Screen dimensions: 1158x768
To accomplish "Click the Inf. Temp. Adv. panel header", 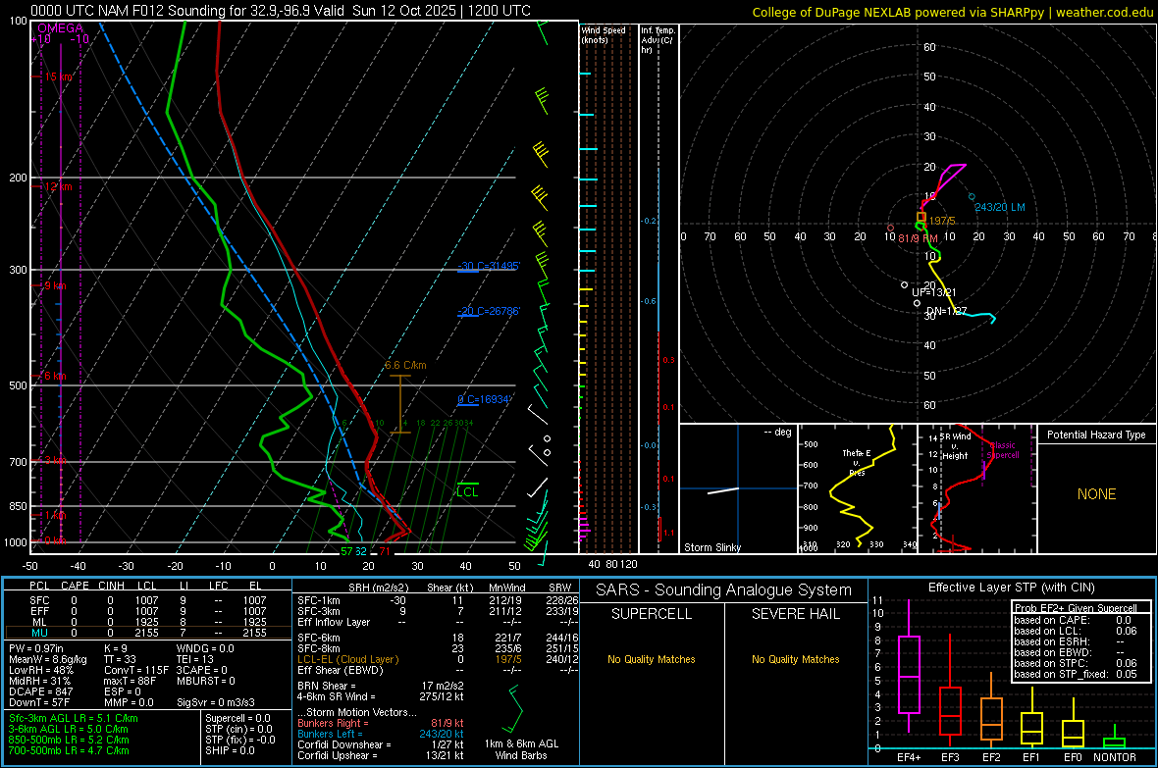I will coord(658,40).
